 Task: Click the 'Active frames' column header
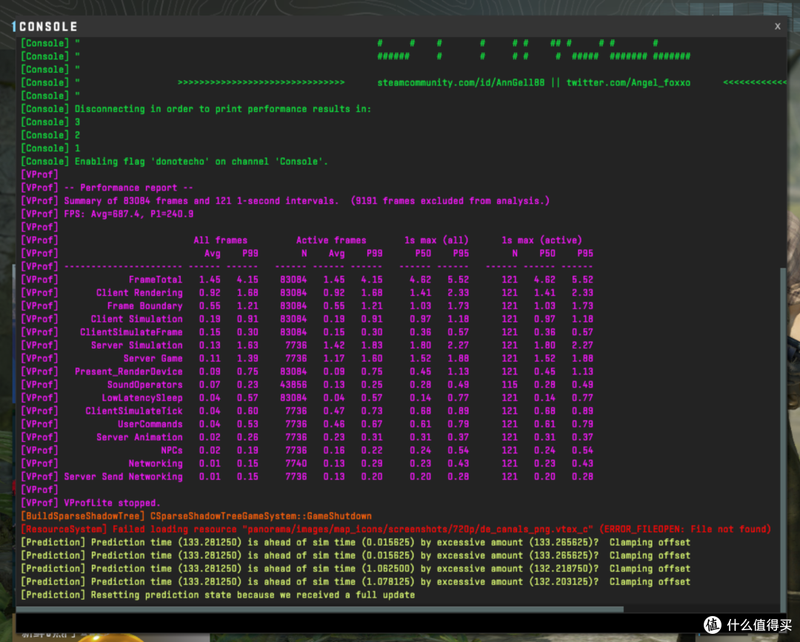point(331,240)
